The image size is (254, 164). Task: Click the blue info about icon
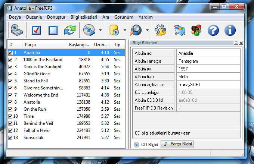[230, 30]
